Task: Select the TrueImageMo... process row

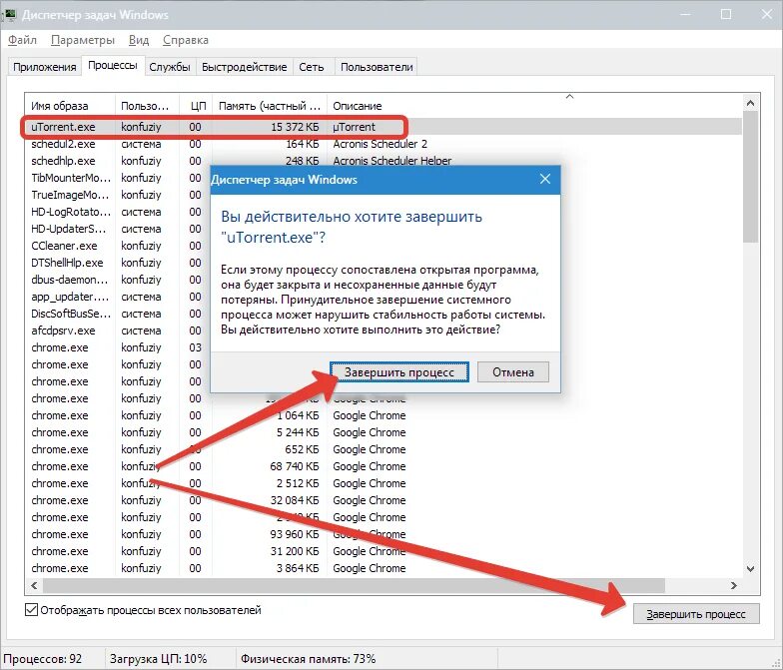Action: coord(118,195)
